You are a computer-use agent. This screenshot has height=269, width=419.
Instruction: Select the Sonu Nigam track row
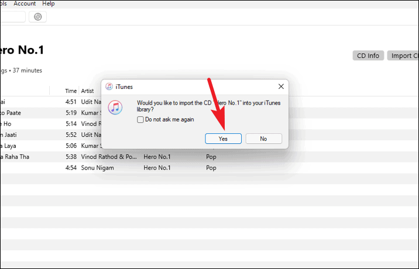[x=209, y=168]
